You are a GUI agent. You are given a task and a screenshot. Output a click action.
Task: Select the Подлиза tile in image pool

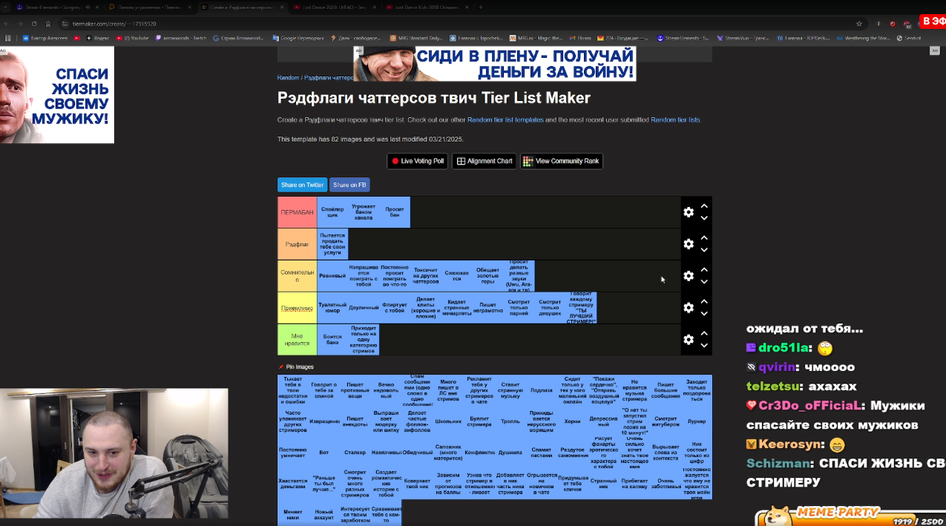[x=542, y=390]
